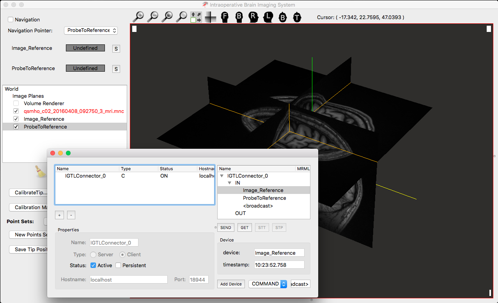Switch to right side head view
This screenshot has width=498, height=303.
pyautogui.click(x=253, y=17)
